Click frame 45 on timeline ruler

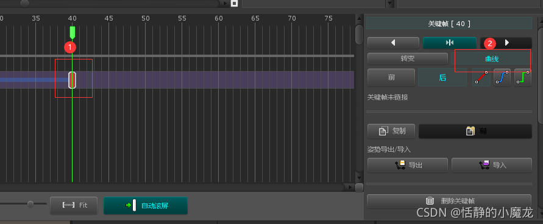pyautogui.click(x=108, y=18)
